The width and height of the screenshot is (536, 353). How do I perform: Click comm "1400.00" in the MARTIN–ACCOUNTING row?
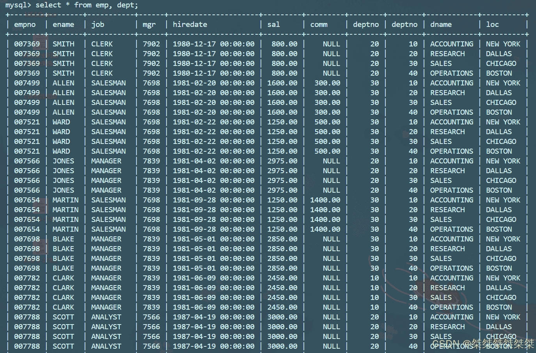(x=325, y=200)
